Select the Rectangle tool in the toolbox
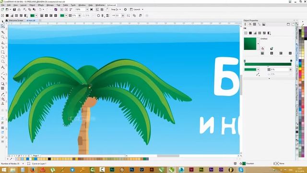 (x=2, y=52)
